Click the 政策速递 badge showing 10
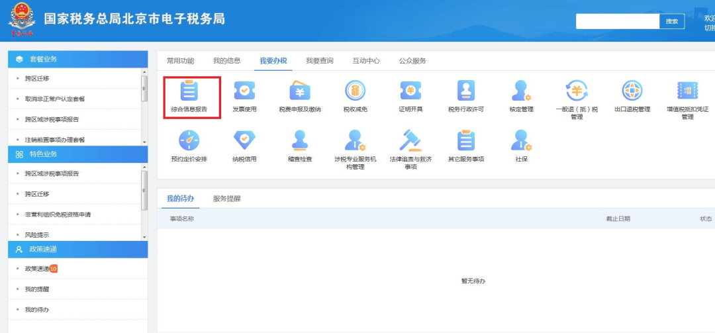Screen dimensions: 715x333 (54, 269)
